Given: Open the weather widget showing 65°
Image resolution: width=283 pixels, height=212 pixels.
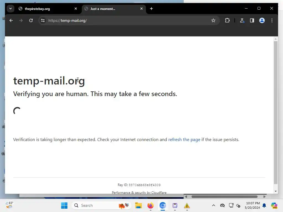Looking at the screenshot, I should [9, 205].
